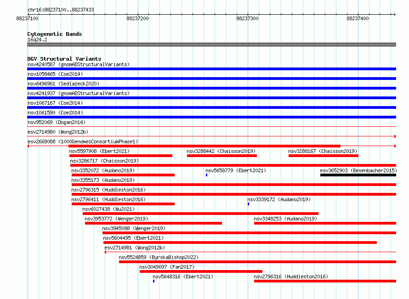Select nsv2796316 (Huddleston2016) label
Screen dimensions: 409x299
click(291, 276)
